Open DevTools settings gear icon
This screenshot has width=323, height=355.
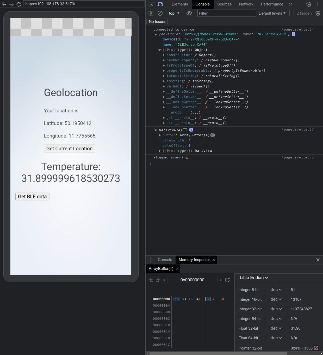(309, 4)
